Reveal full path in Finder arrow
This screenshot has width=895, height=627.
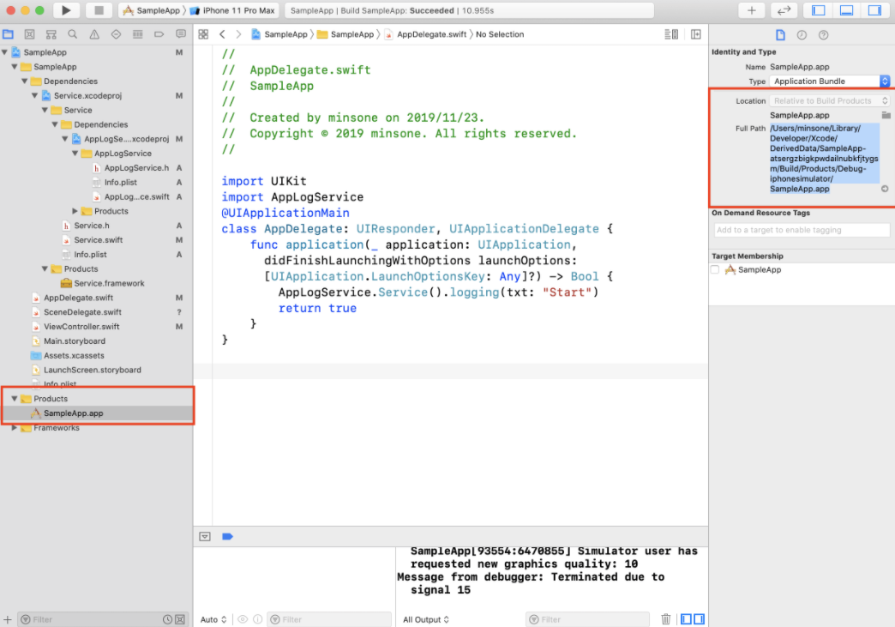click(885, 189)
